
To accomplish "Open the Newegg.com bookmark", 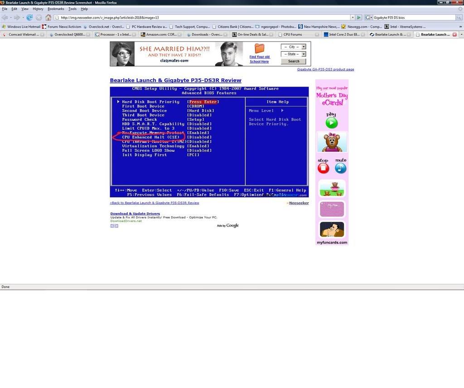I will (362, 27).
